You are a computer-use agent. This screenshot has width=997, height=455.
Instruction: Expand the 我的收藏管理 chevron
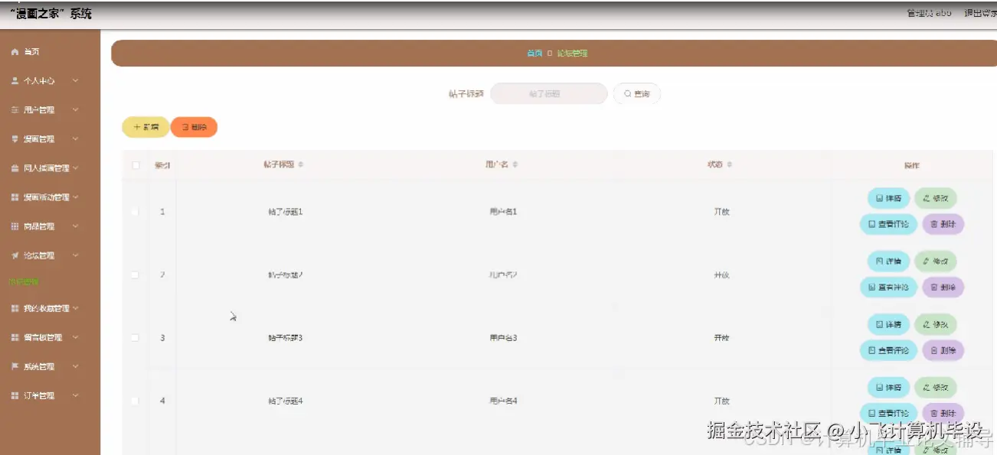pyautogui.click(x=75, y=308)
